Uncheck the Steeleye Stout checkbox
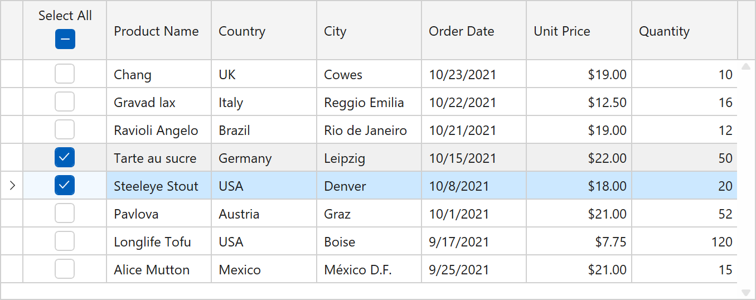Viewport: 756px width, 300px height. pos(65,186)
